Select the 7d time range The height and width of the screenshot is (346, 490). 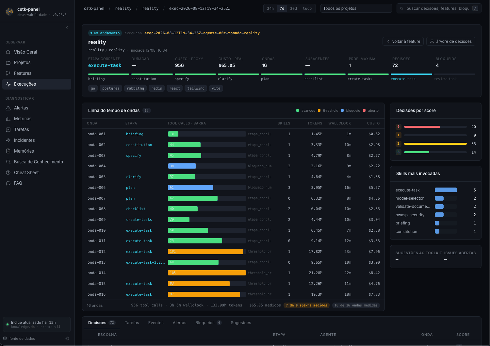282,8
